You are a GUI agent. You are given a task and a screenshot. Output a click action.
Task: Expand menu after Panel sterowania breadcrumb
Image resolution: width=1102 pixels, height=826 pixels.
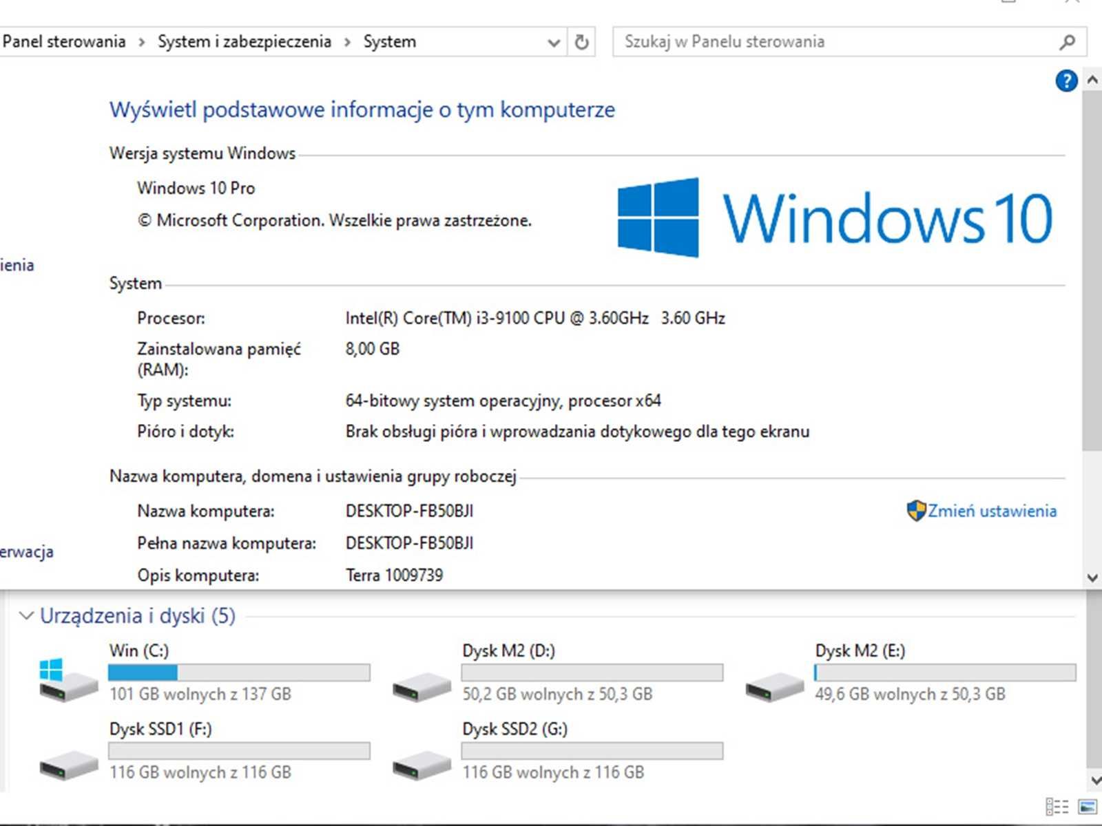click(142, 42)
